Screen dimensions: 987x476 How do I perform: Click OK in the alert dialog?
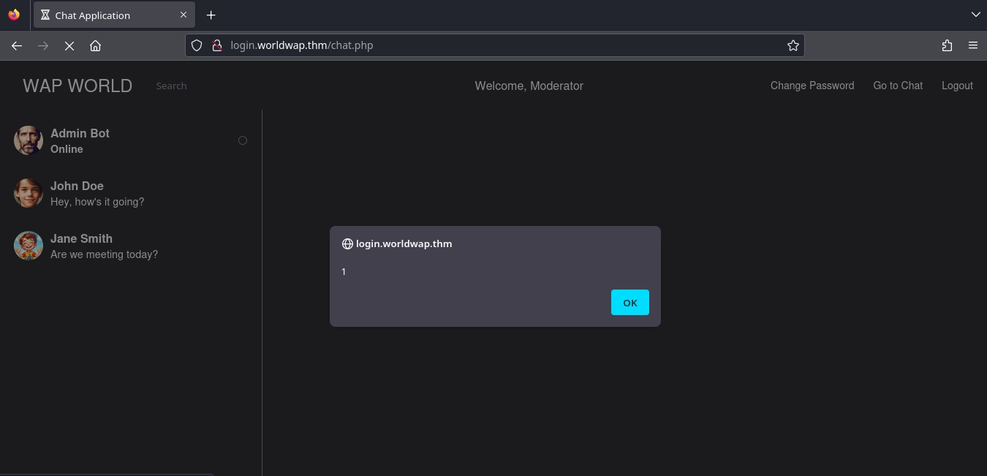click(629, 303)
